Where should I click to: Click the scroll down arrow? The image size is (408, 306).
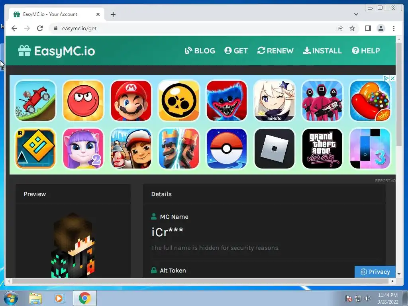click(x=399, y=274)
